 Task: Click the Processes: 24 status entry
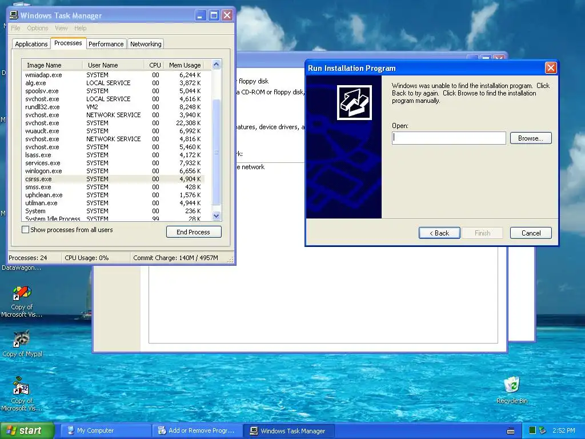click(28, 258)
